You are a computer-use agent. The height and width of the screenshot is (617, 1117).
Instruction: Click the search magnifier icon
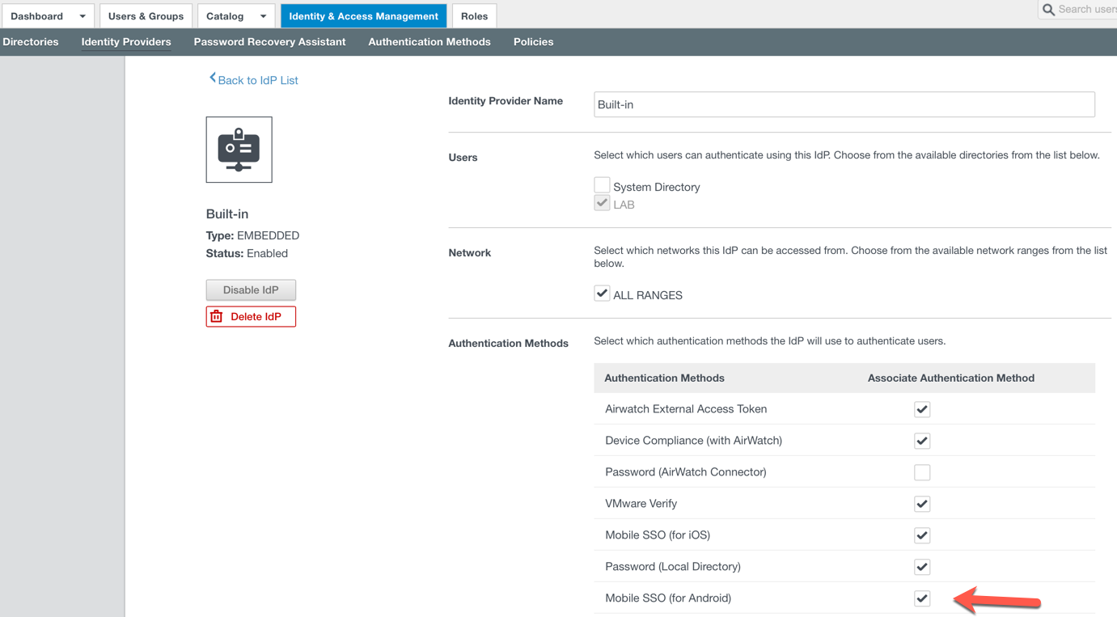1048,9
